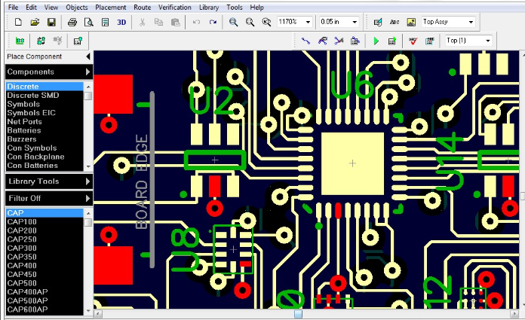Select the route trace tool icon

tap(306, 41)
